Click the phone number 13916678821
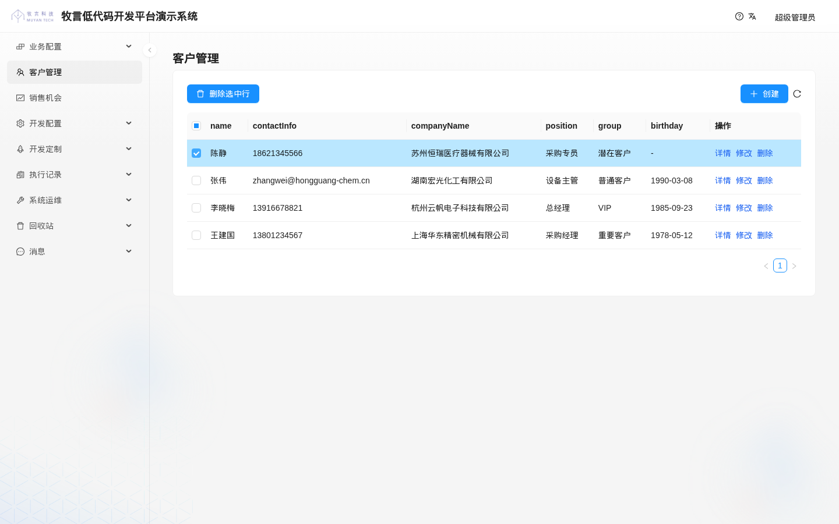Viewport: 839px width, 524px height. point(277,208)
